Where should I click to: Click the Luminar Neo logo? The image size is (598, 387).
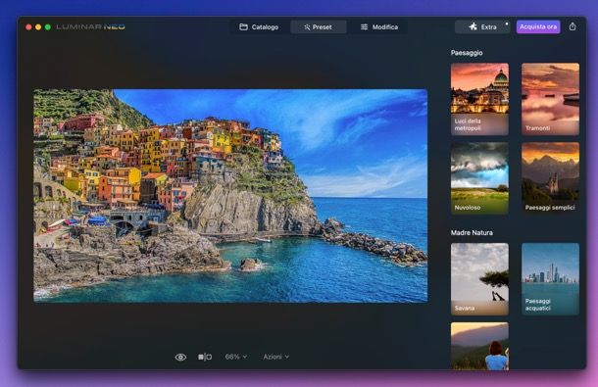coord(90,27)
